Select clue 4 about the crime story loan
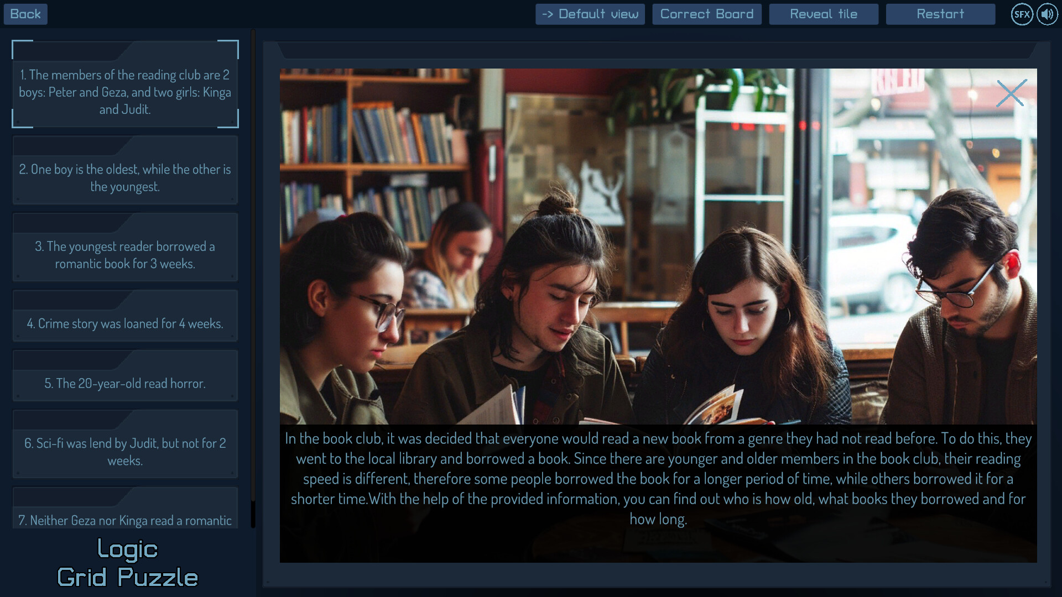This screenshot has width=1062, height=597. [125, 323]
